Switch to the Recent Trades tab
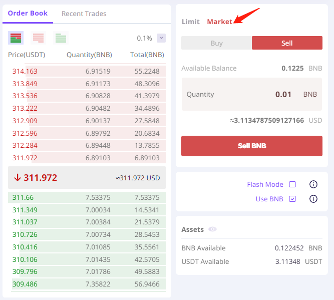334x300 pixels. (x=84, y=14)
